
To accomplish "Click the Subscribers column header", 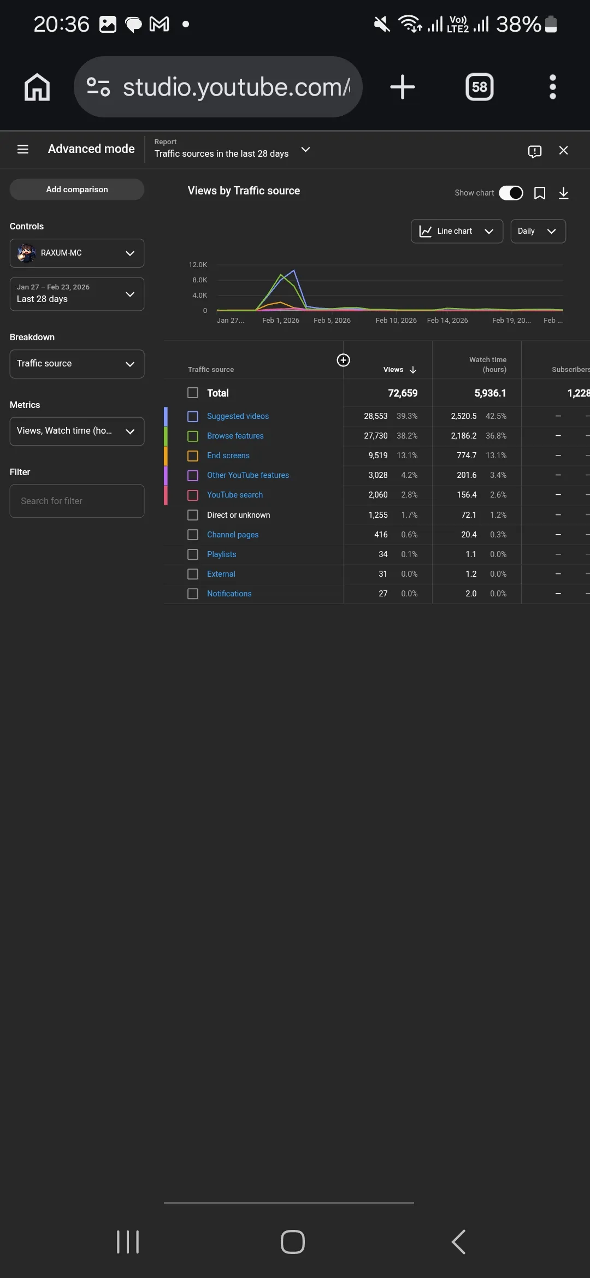I will coord(571,370).
